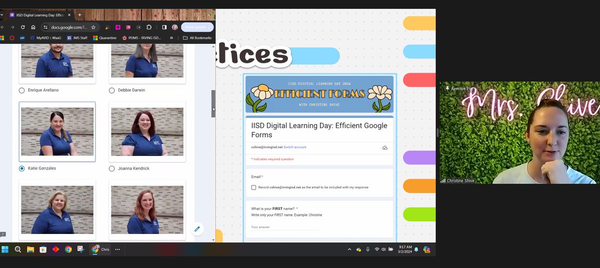
Task: Open volume control in system tray
Action: tap(383, 249)
